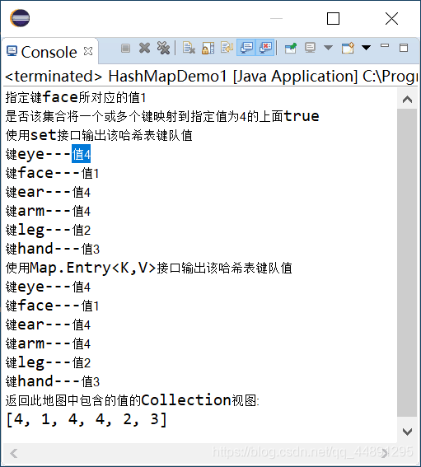Click the Terminate button in Console toolbar
This screenshot has width=421, height=467.
click(x=126, y=49)
